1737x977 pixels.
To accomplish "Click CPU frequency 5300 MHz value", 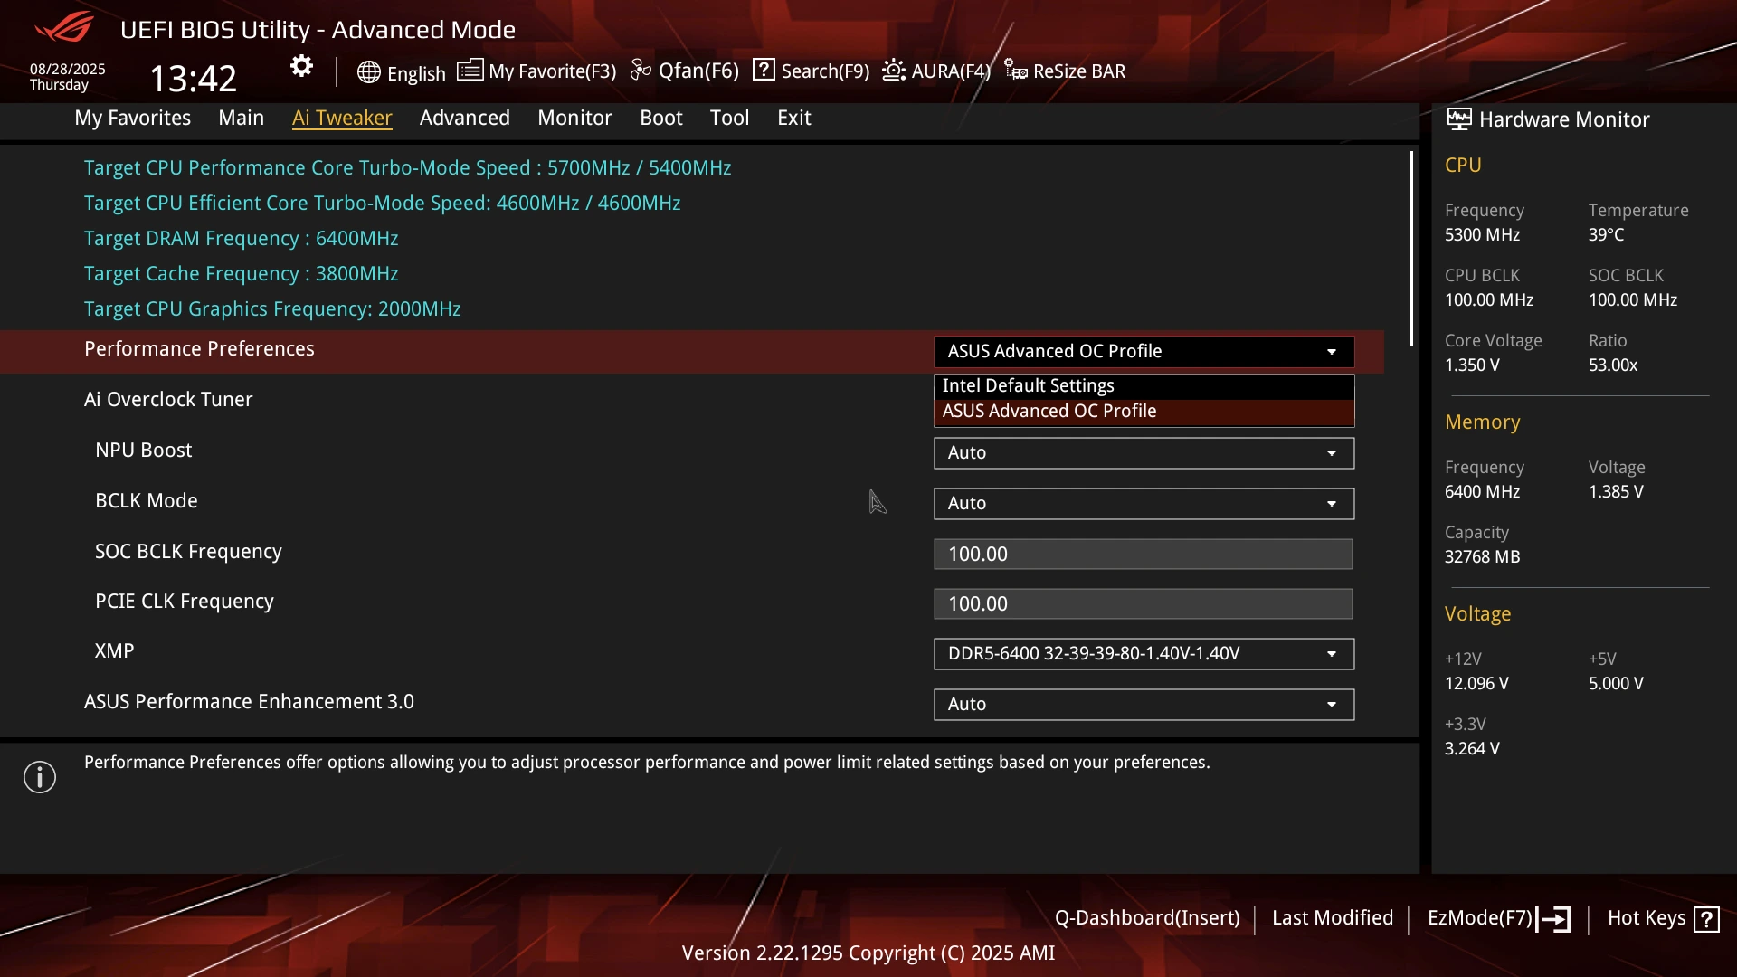I will coord(1482,235).
